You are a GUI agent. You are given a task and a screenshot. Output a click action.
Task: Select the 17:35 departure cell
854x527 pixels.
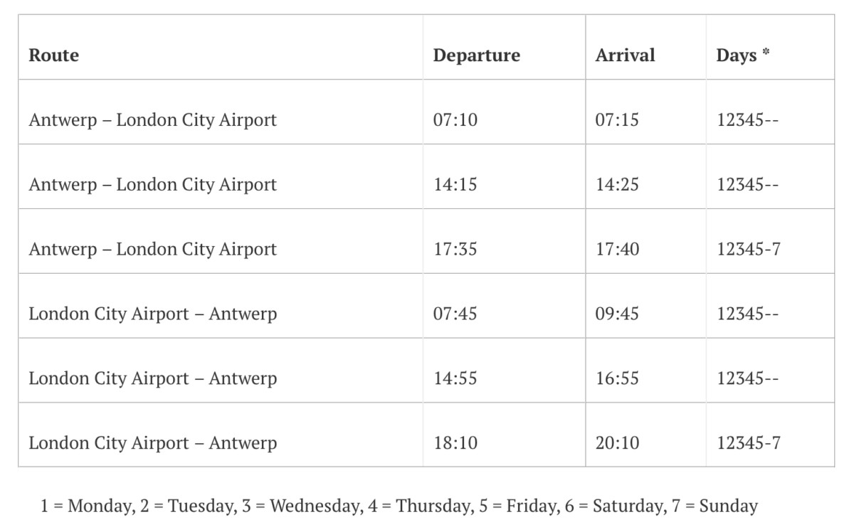tap(455, 249)
